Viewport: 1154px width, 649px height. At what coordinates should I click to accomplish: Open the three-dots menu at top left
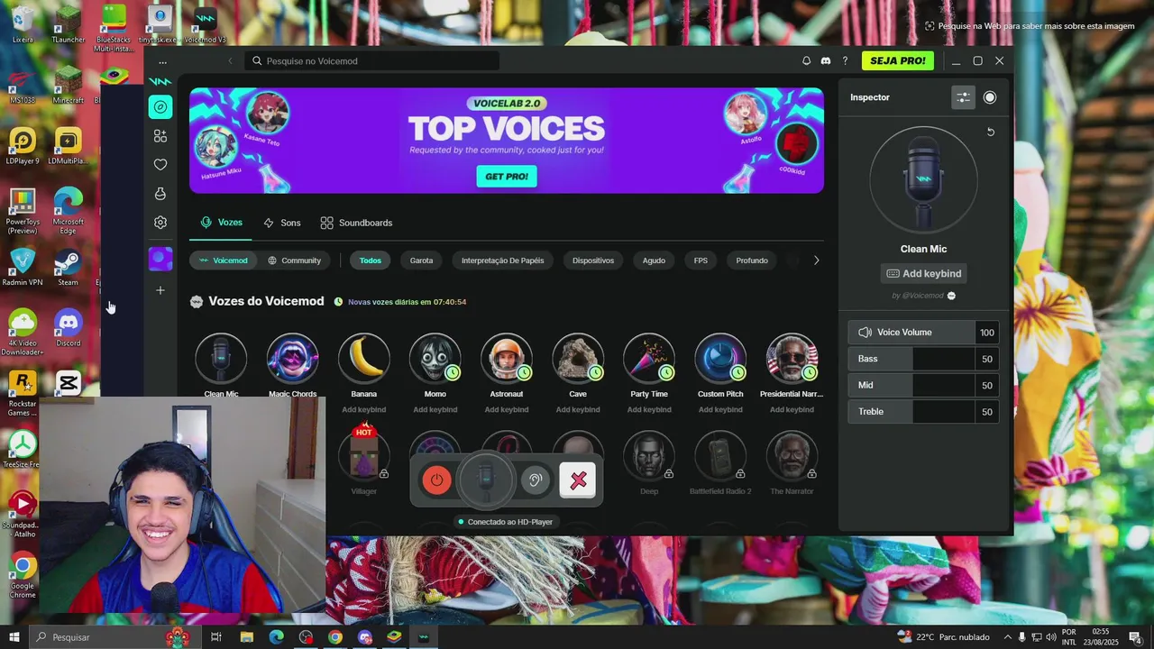click(162, 62)
